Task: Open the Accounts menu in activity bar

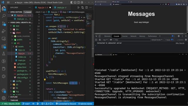Action: click(4, 91)
